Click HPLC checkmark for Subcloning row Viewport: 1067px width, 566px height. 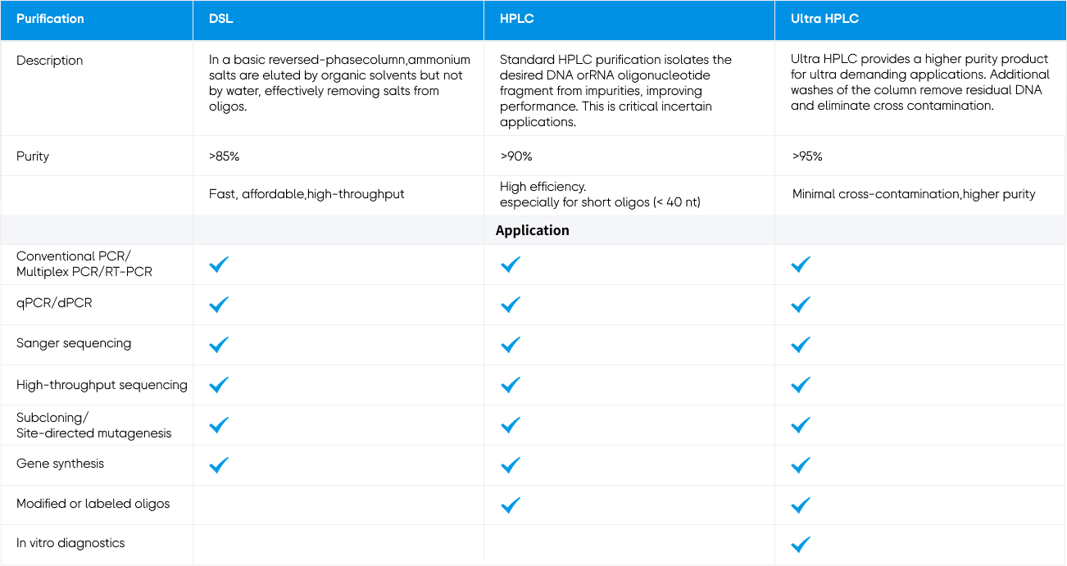tap(511, 424)
